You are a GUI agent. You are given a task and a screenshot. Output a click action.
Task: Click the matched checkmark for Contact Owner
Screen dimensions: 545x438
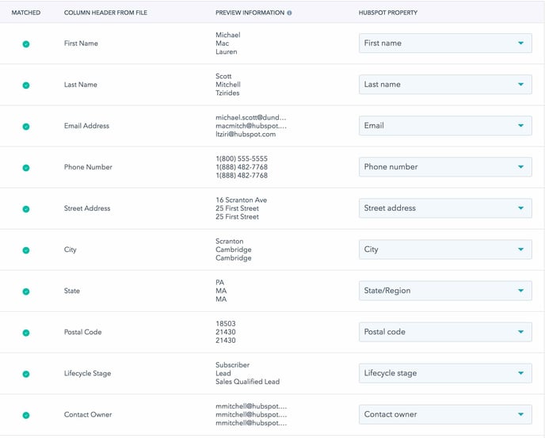(x=26, y=415)
